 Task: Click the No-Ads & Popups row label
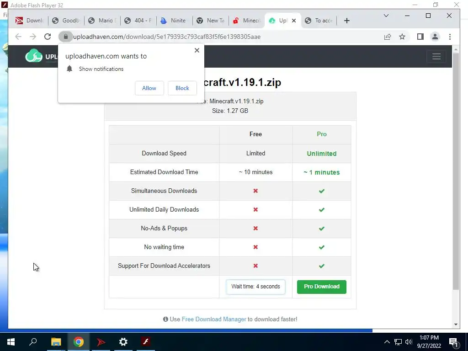coord(164,229)
